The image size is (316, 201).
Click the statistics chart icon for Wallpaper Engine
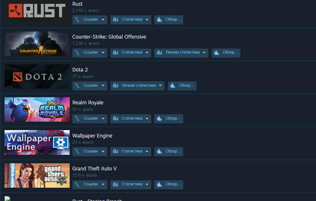(116, 151)
